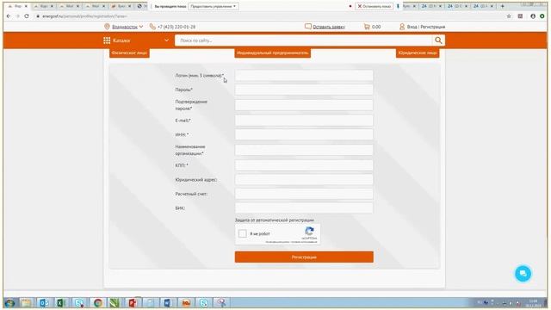Open a new browser tab with plus icon
Viewport: 551px width, 310px height.
503,6
